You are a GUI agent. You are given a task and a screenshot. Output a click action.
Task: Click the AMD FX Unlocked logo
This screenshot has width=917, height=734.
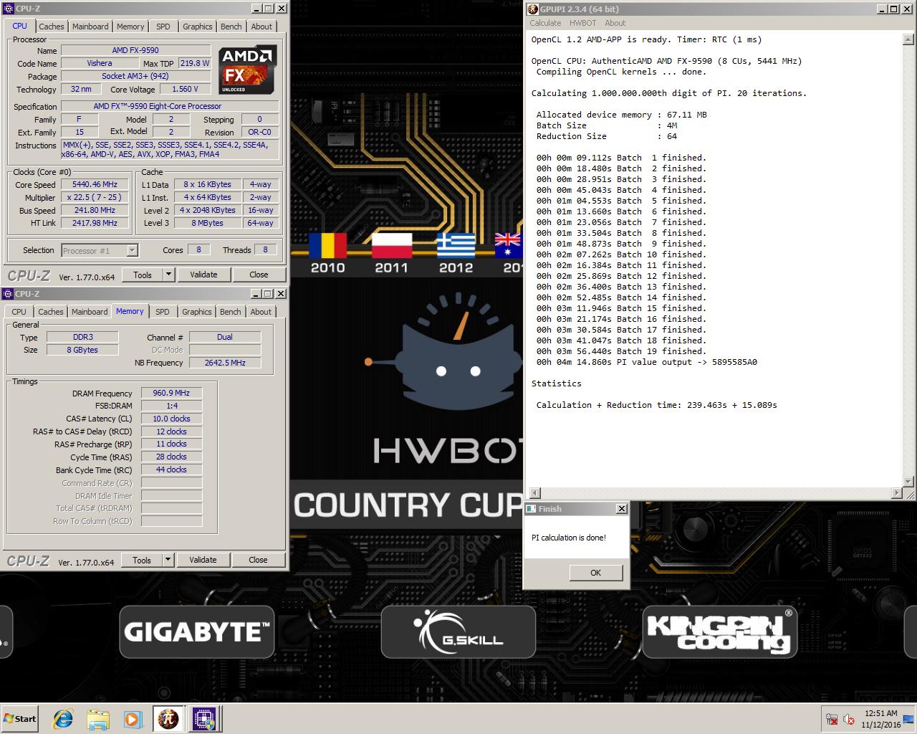tap(247, 70)
